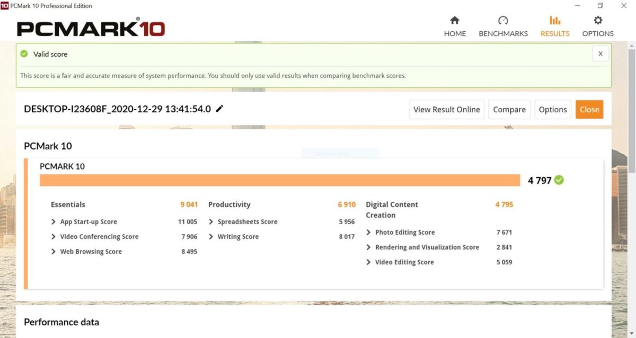The height and width of the screenshot is (338, 636).
Task: Click the Performance data heading
Action: [x=61, y=322]
